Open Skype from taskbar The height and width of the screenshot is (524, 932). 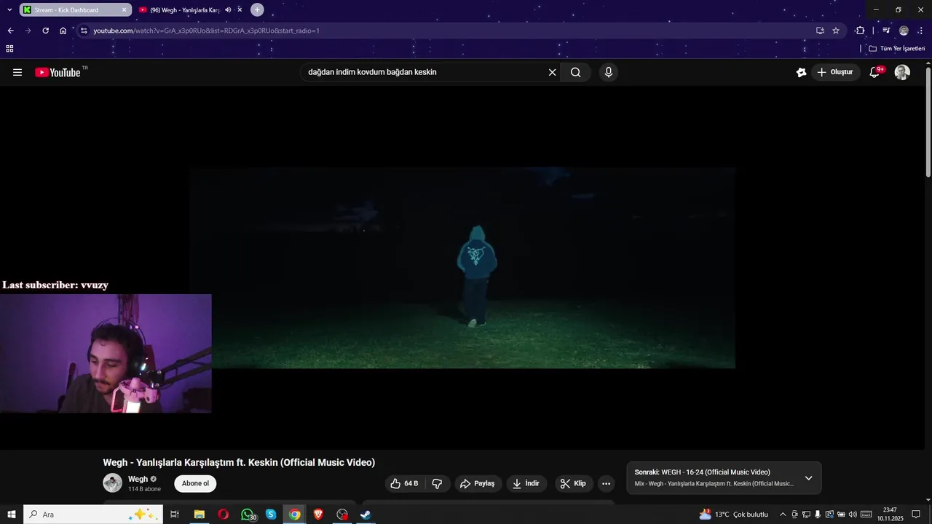271,515
